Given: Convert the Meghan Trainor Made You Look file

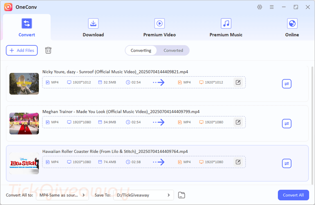Looking at the screenshot, I should click(x=287, y=123).
